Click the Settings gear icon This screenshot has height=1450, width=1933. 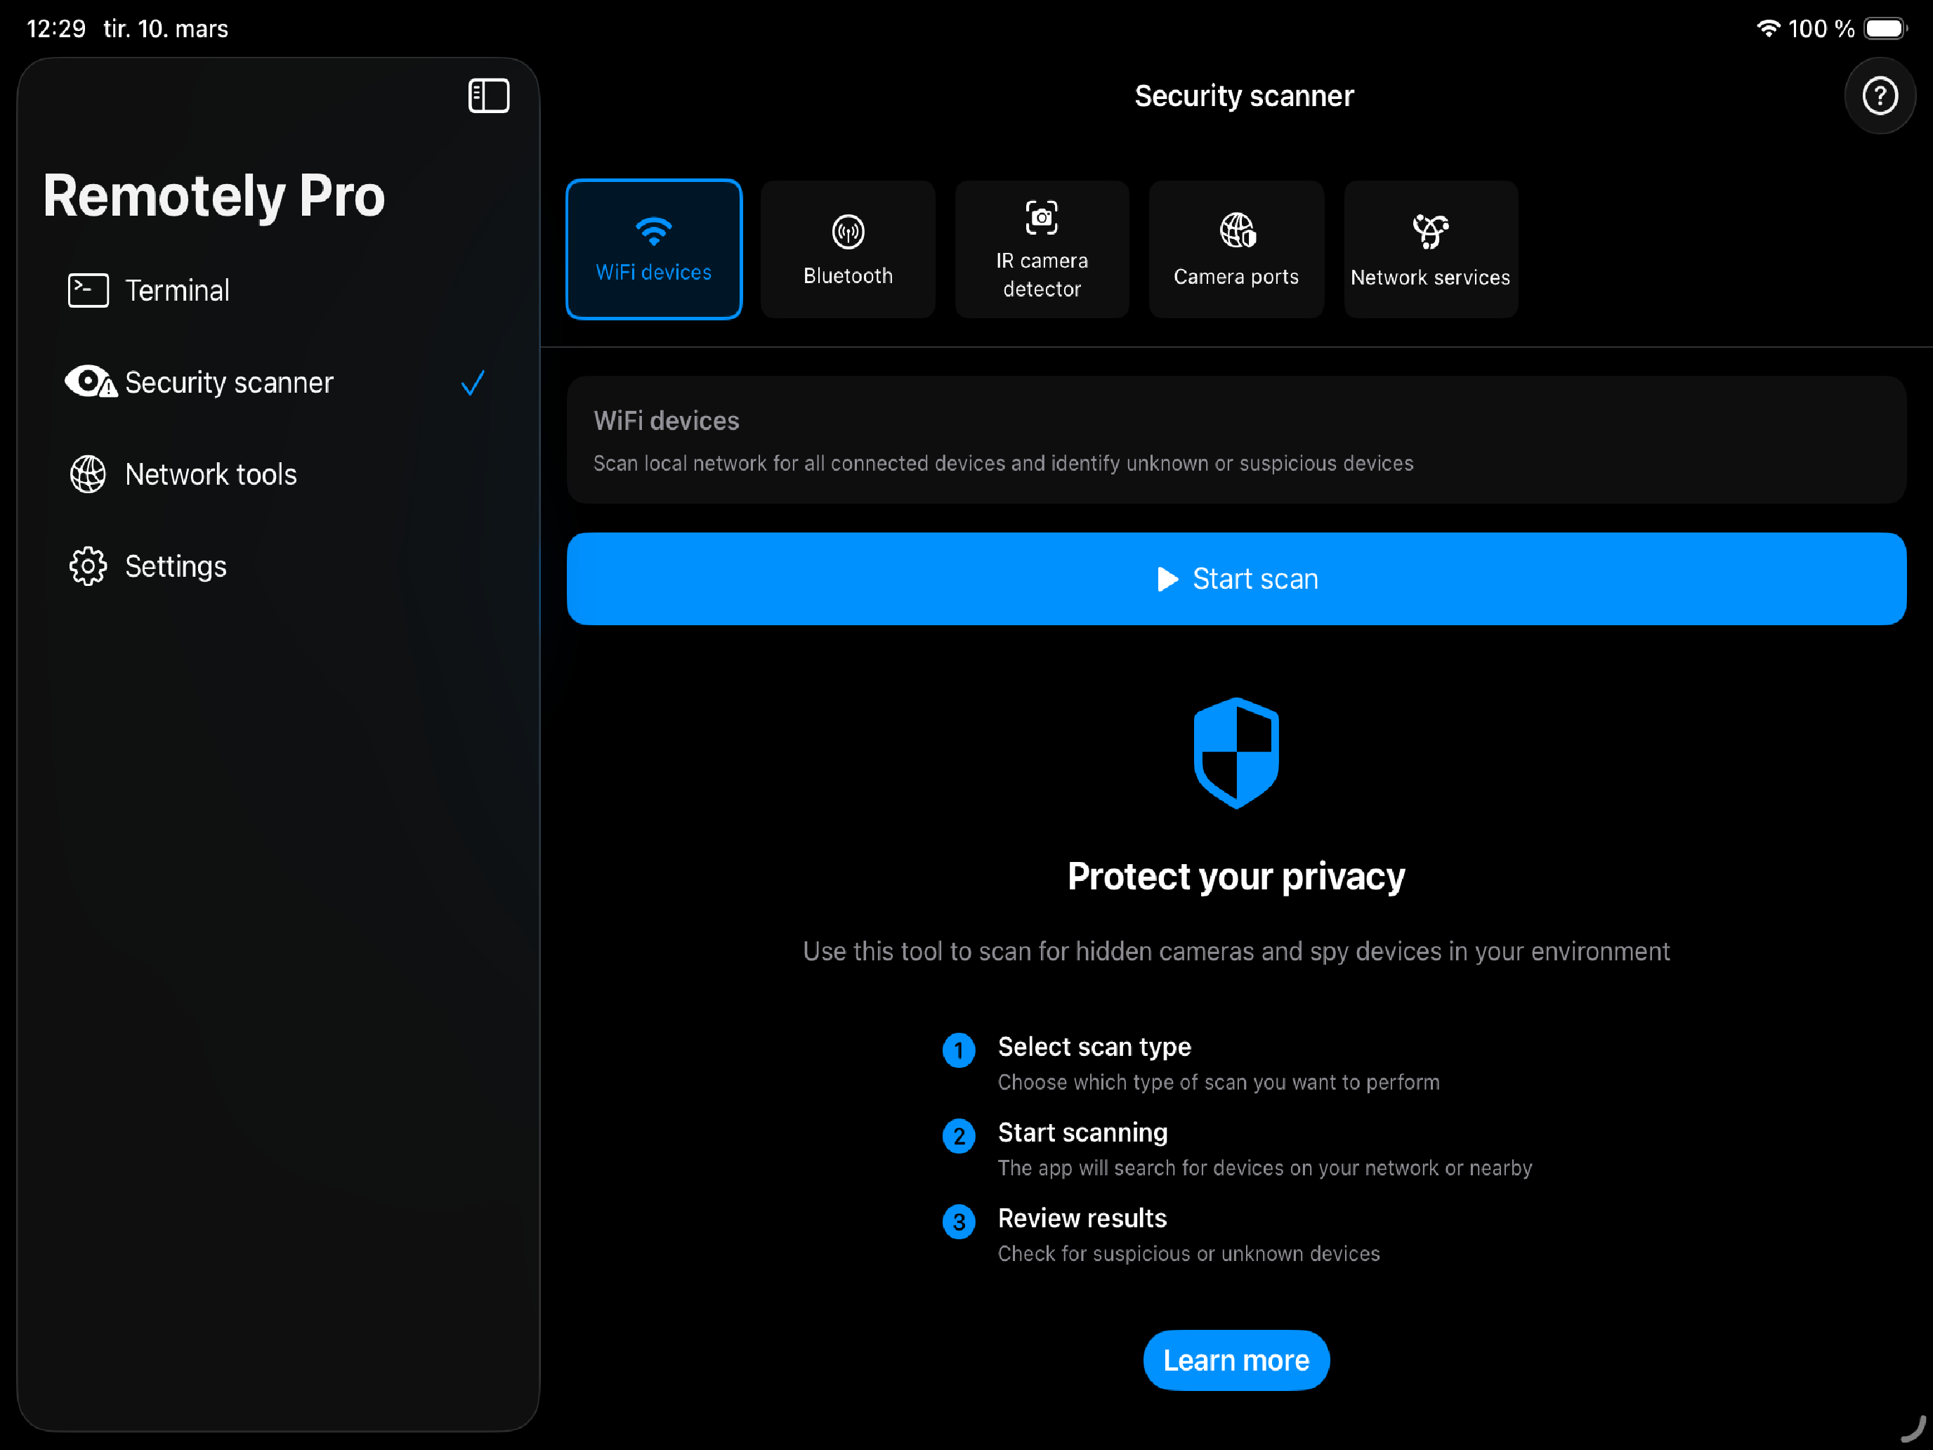click(89, 566)
